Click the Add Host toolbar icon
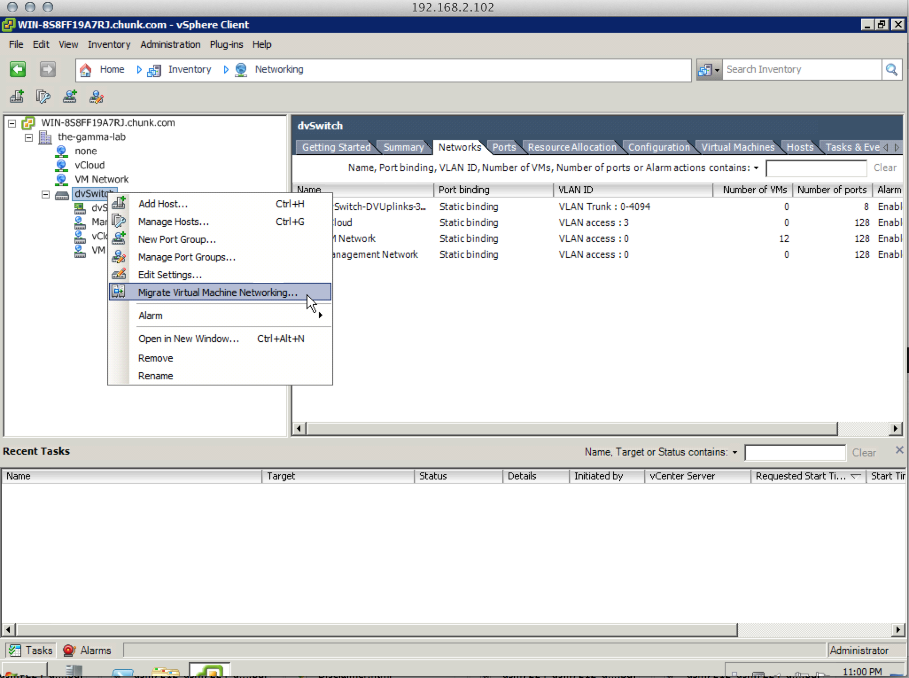Image resolution: width=909 pixels, height=678 pixels. (x=17, y=97)
